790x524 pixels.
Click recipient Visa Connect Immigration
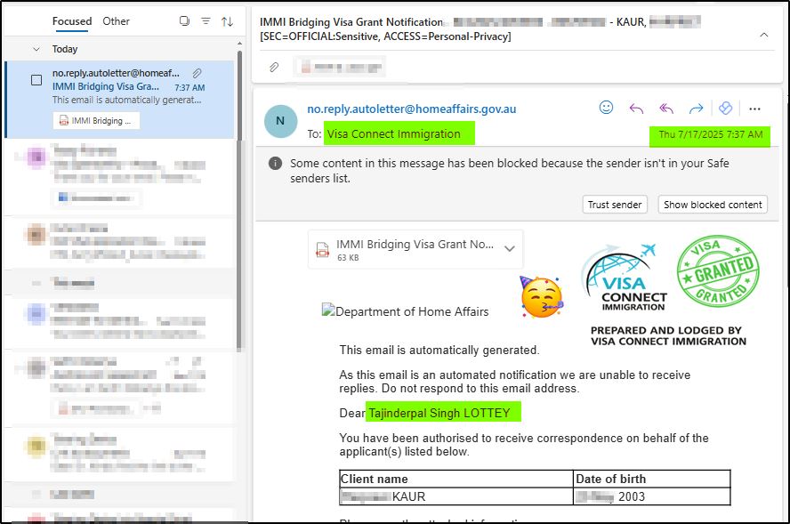[x=393, y=134]
